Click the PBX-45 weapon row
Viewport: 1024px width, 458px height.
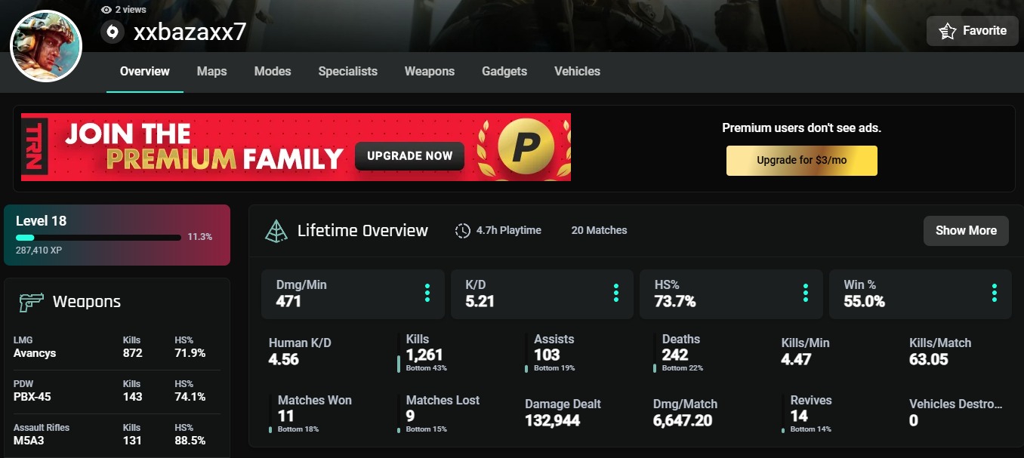[117, 391]
